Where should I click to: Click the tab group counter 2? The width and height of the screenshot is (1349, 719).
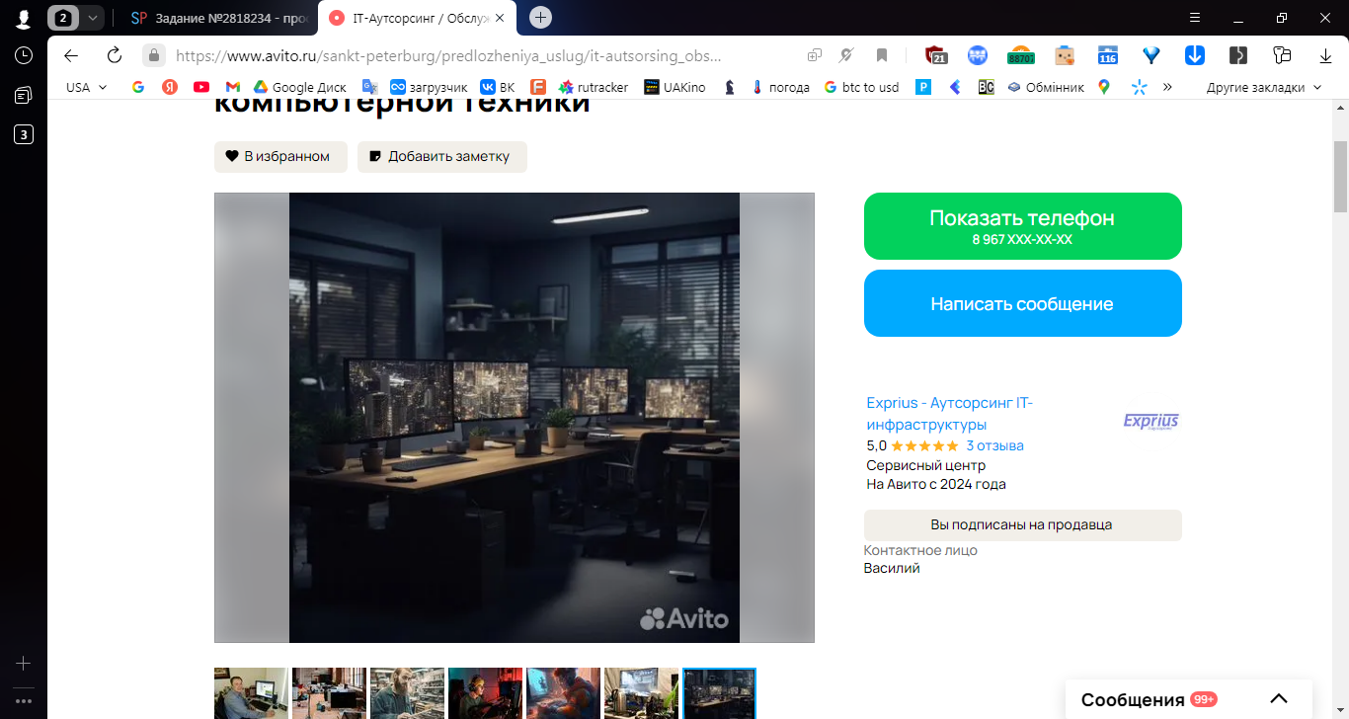point(64,18)
